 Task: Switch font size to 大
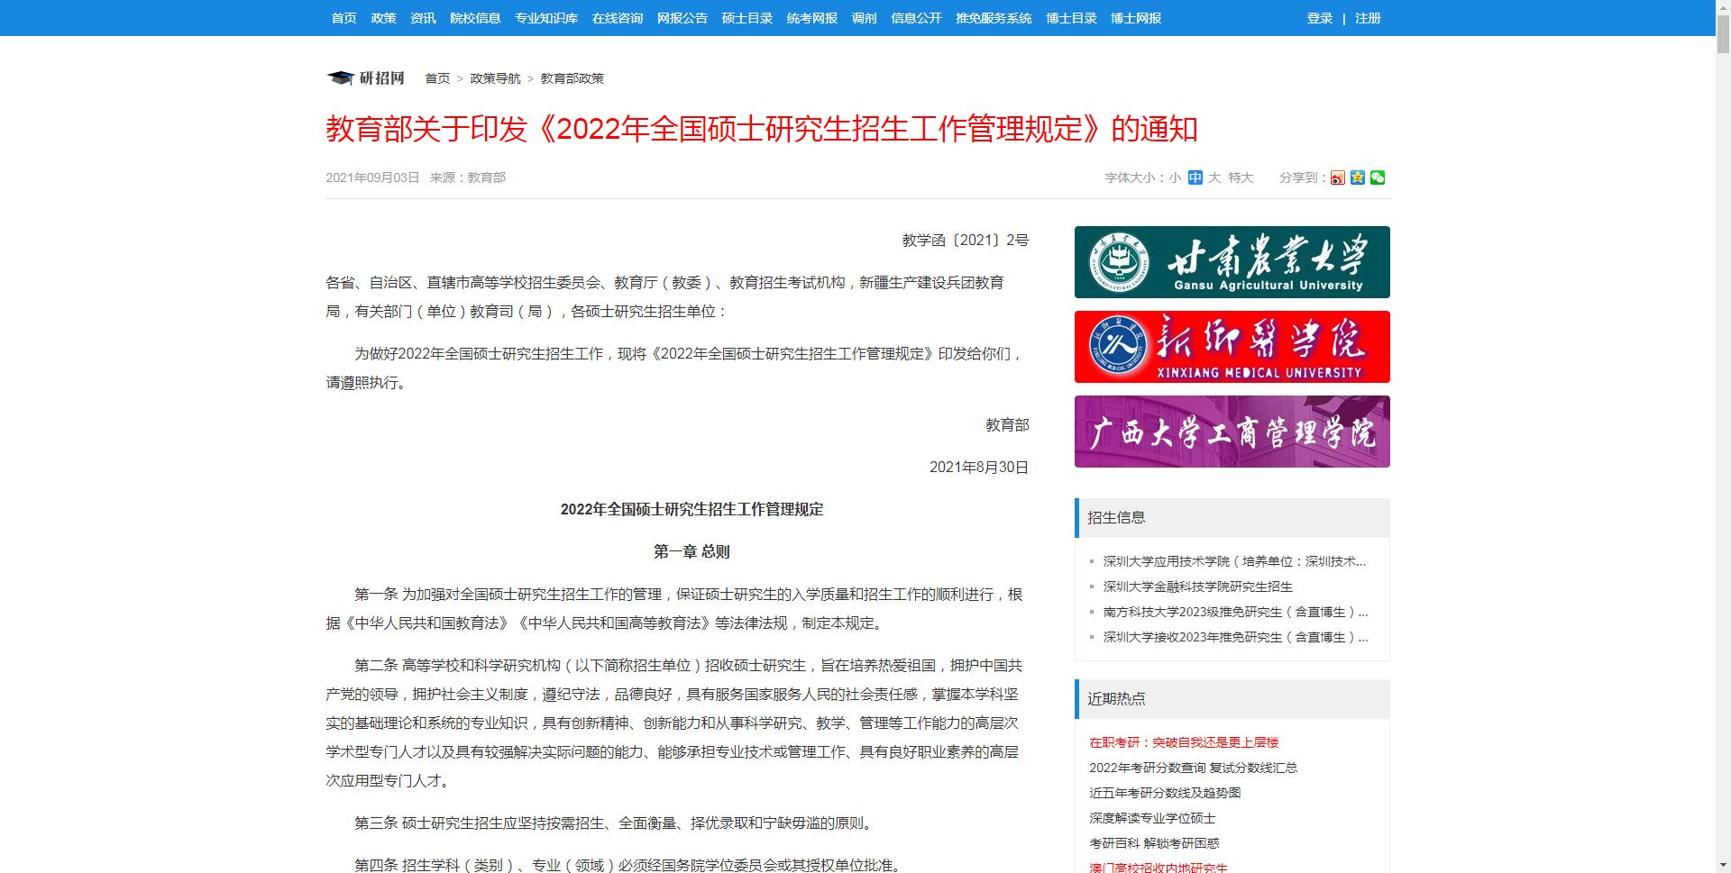click(1214, 177)
